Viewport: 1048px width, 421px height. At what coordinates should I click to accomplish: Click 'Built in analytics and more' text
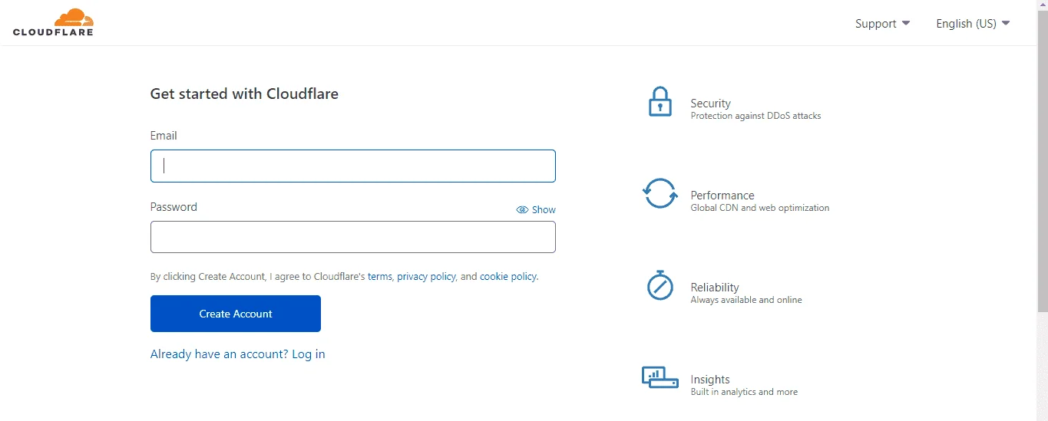point(744,392)
